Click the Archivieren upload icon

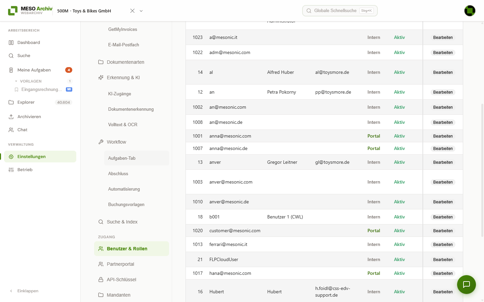click(x=11, y=117)
